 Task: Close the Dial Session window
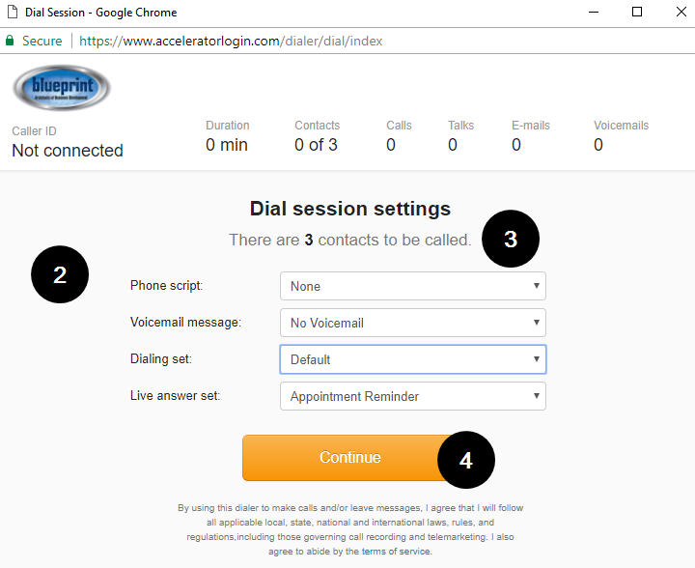pyautogui.click(x=681, y=12)
